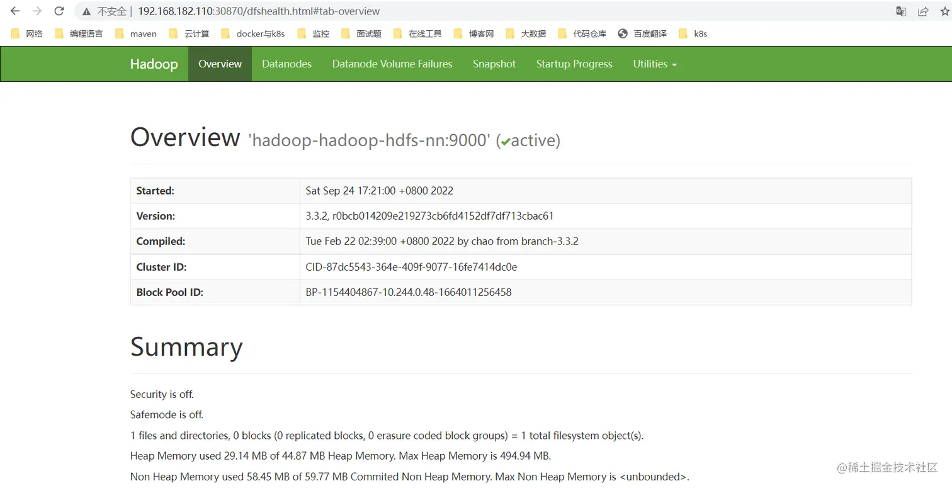952x488 pixels.
Task: Click the Compiled date value text
Action: tap(442, 241)
